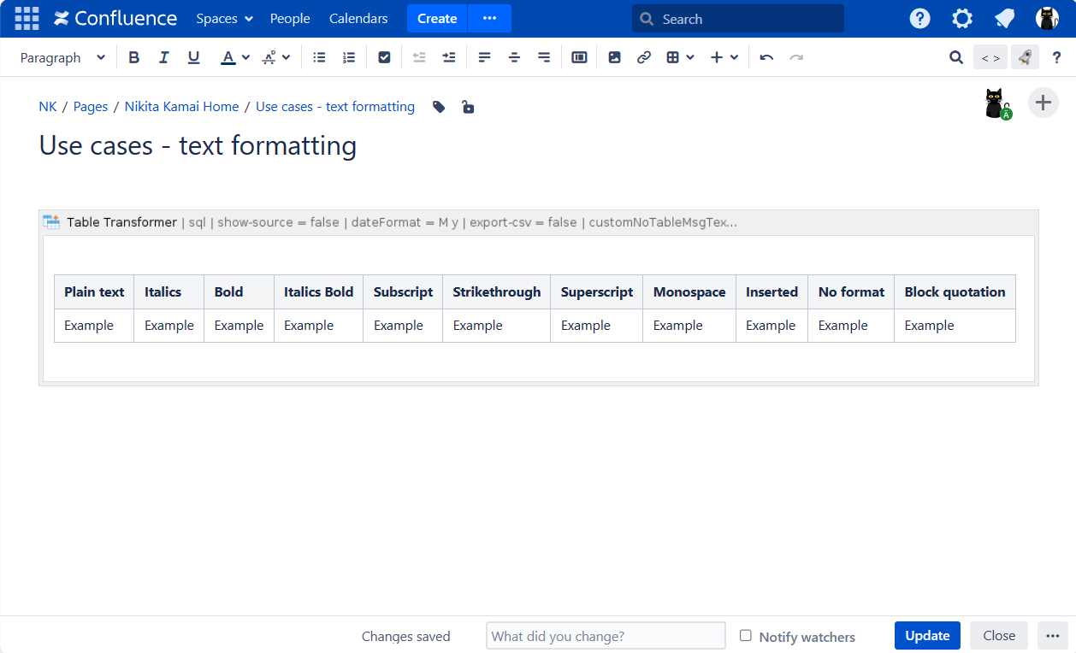1076x653 pixels.
Task: Click the Update button
Action: (927, 636)
